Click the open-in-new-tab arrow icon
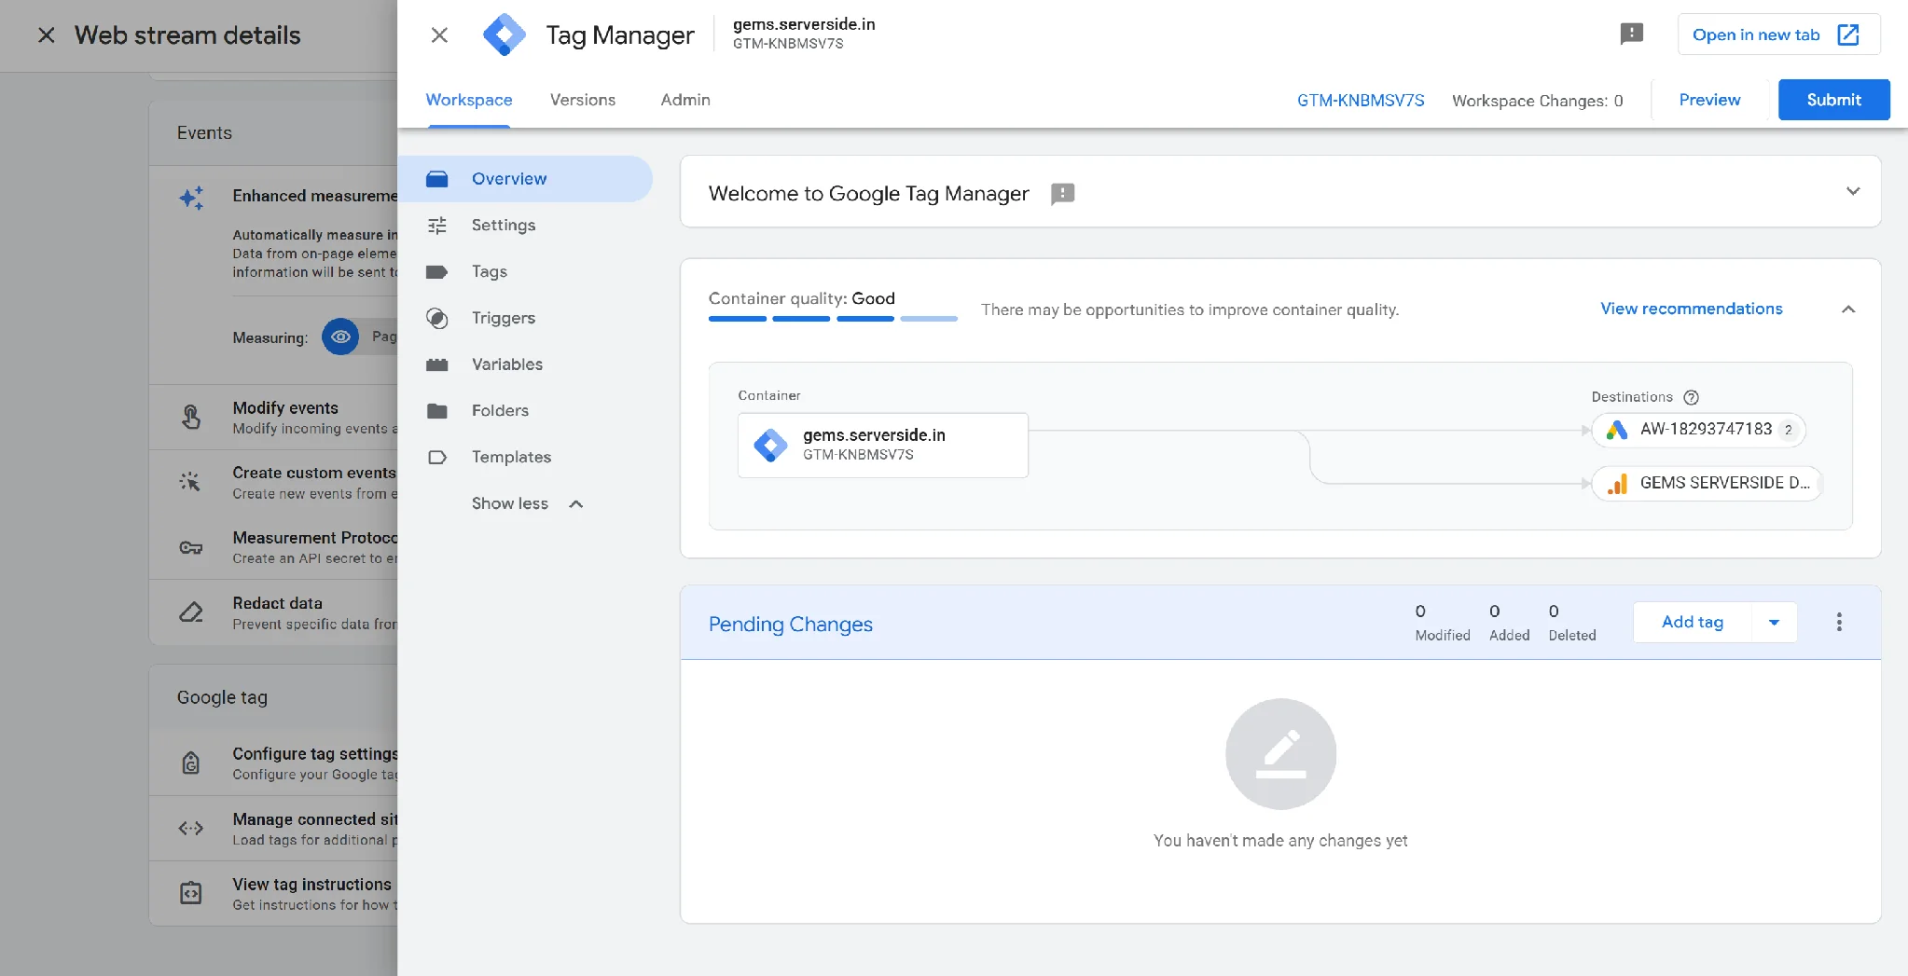The width and height of the screenshot is (1908, 976). tap(1847, 34)
